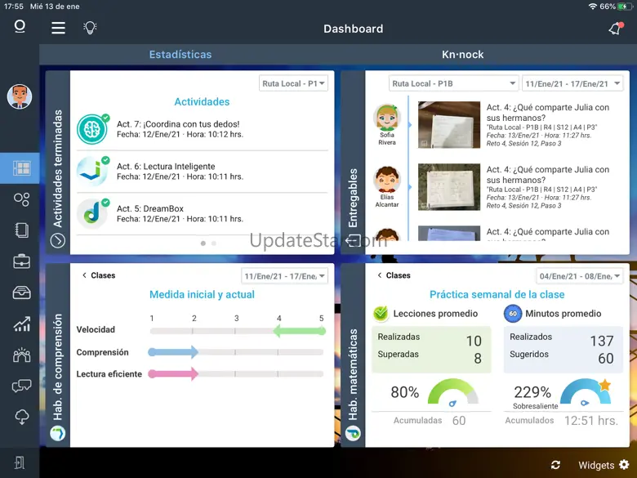Tap the Hab. de comprensión logo icon
The width and height of the screenshot is (637, 478).
pyautogui.click(x=58, y=433)
